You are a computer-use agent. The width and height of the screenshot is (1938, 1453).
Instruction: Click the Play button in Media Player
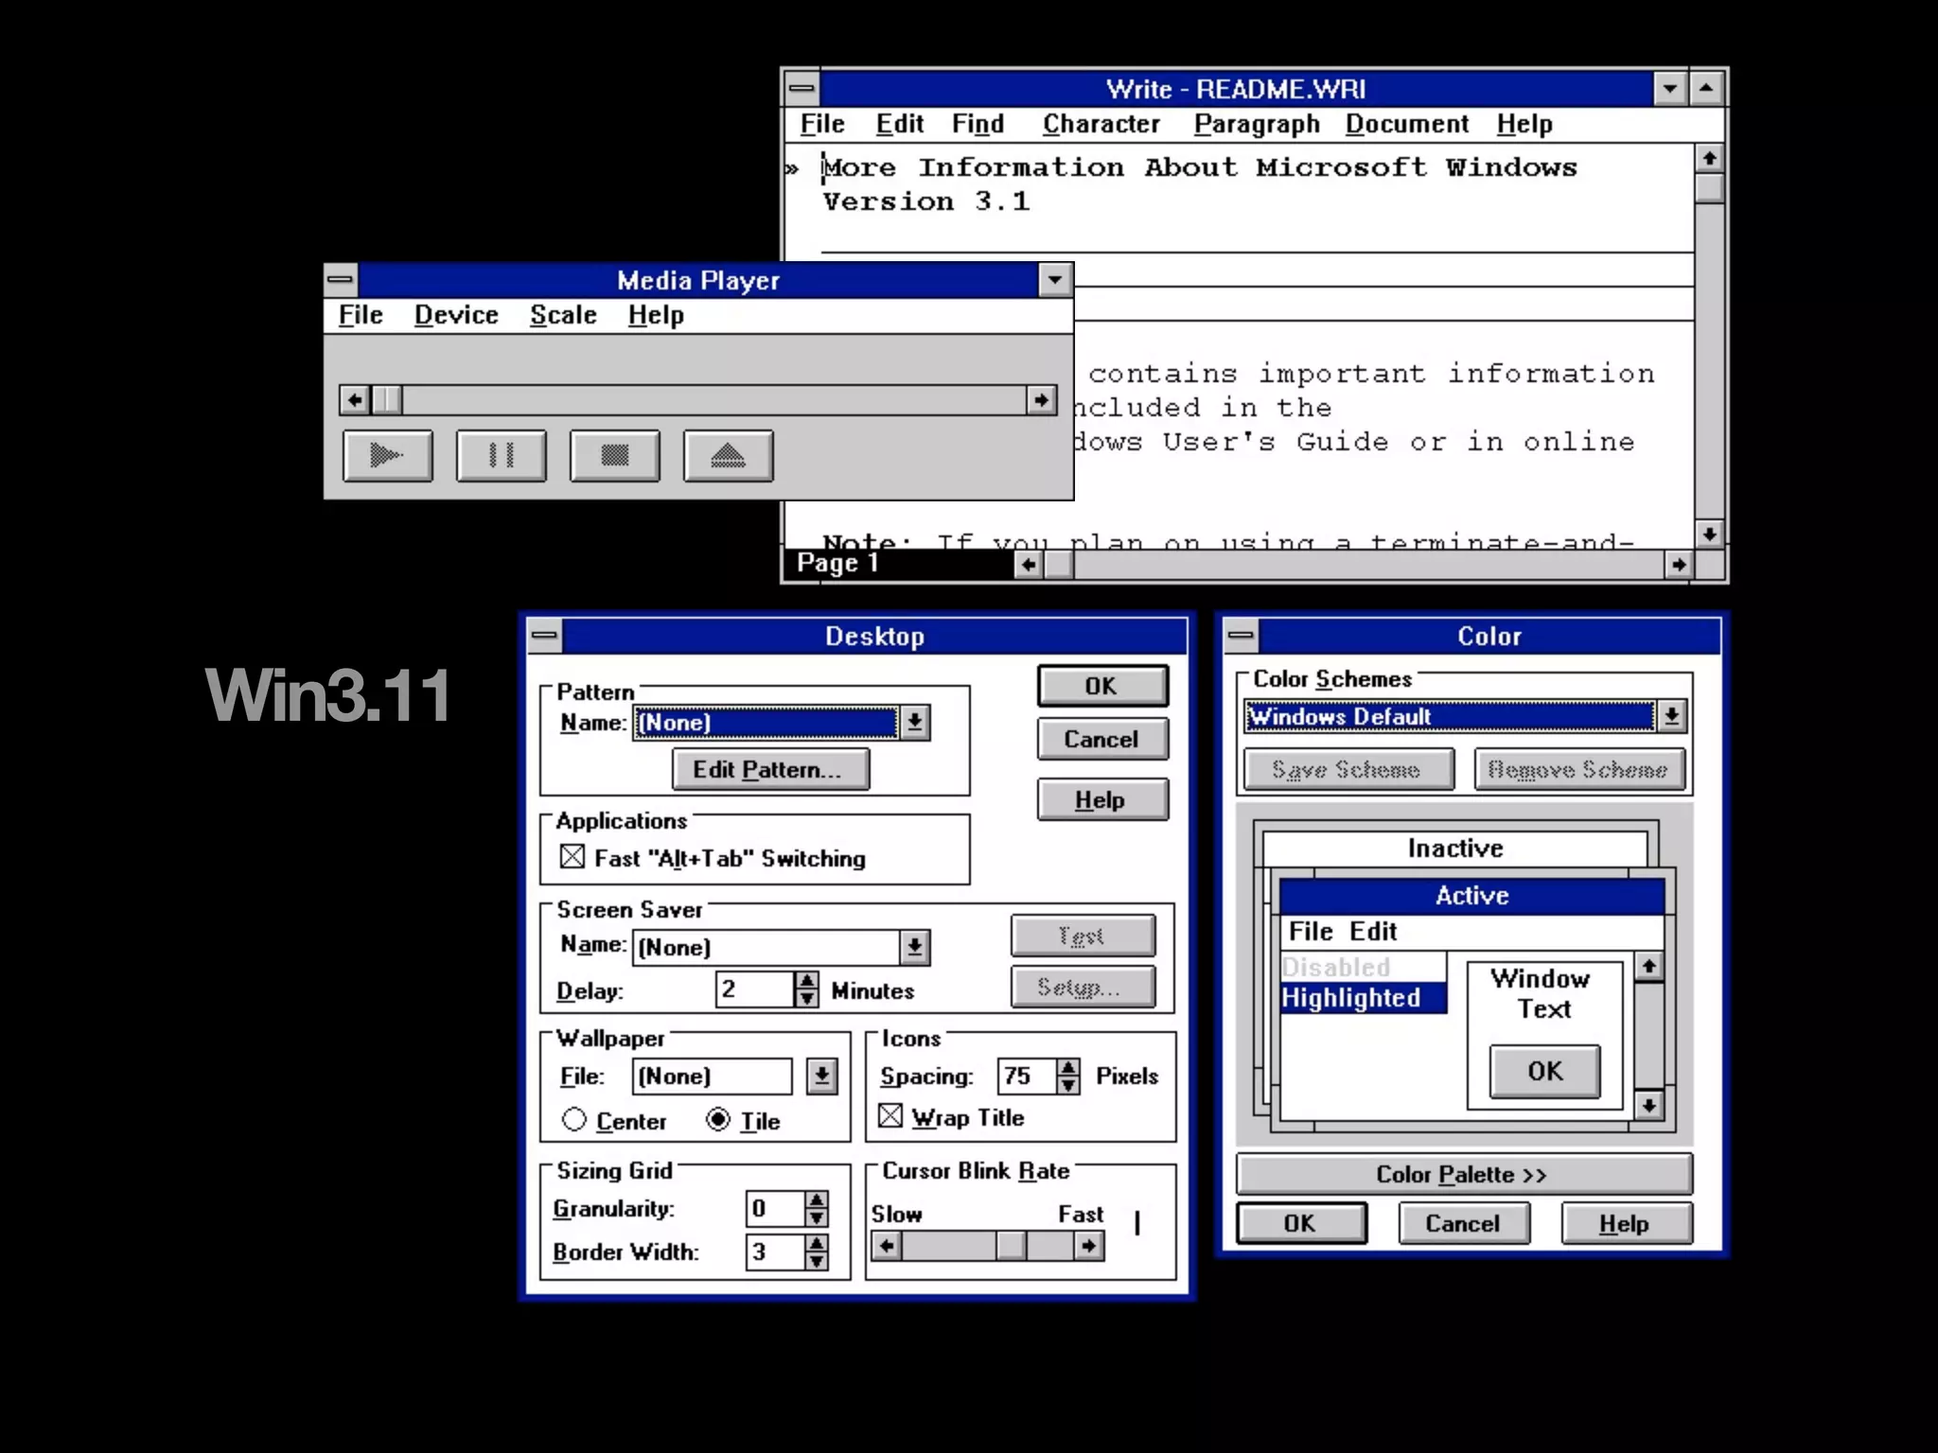[x=387, y=456]
